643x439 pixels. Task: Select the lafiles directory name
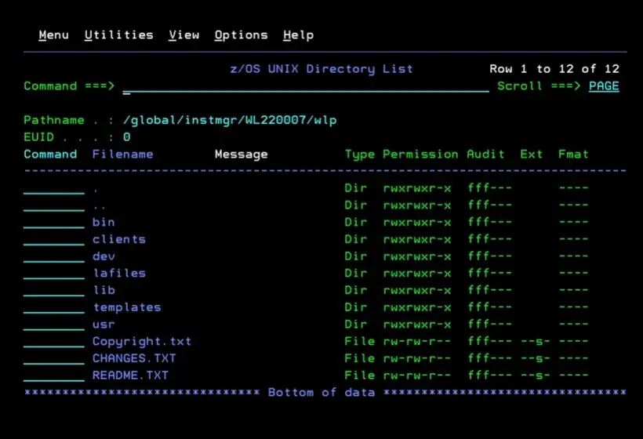[x=119, y=274]
